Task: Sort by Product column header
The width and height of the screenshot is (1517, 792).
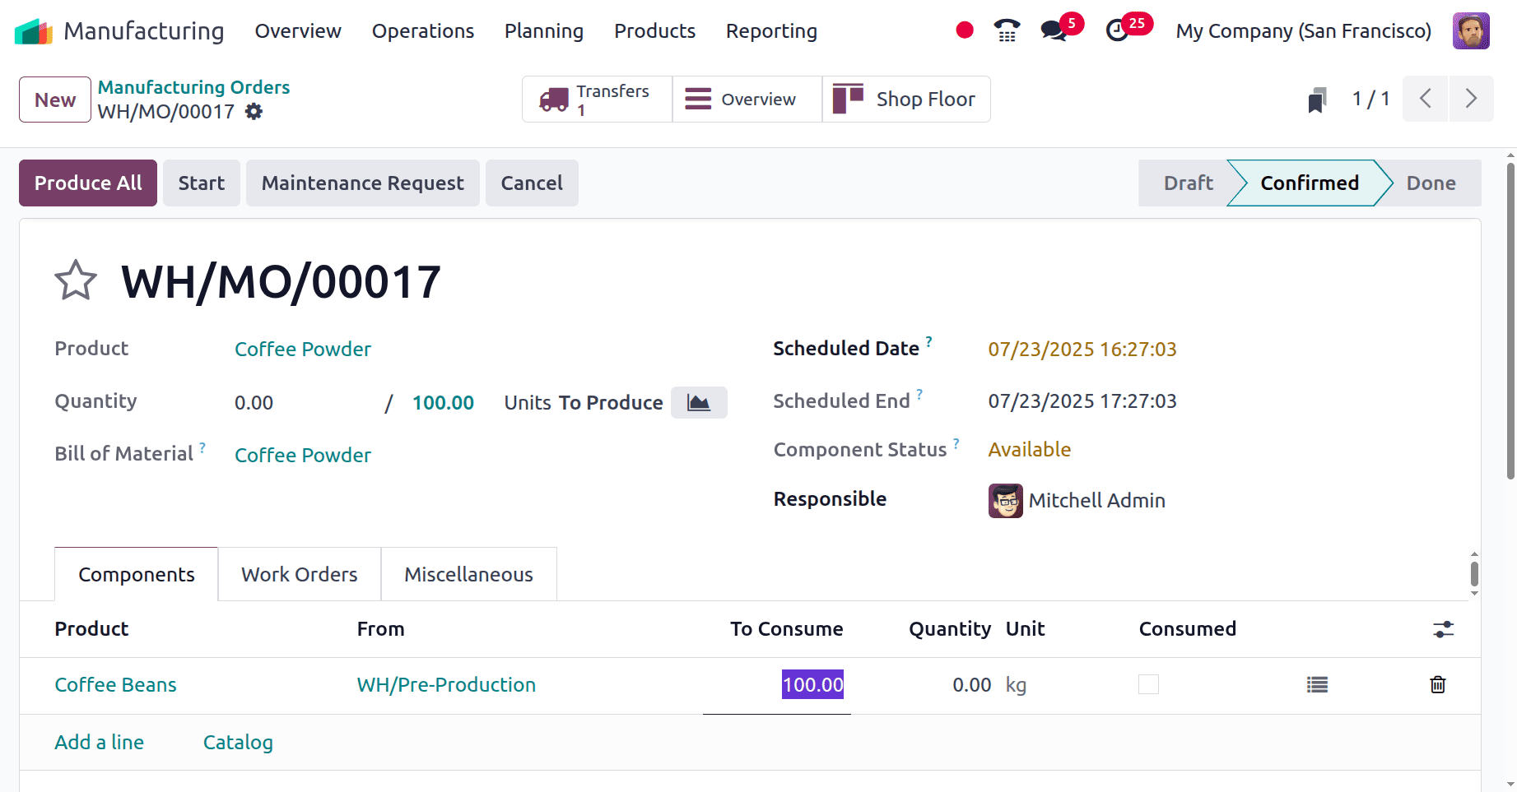Action: point(91,629)
